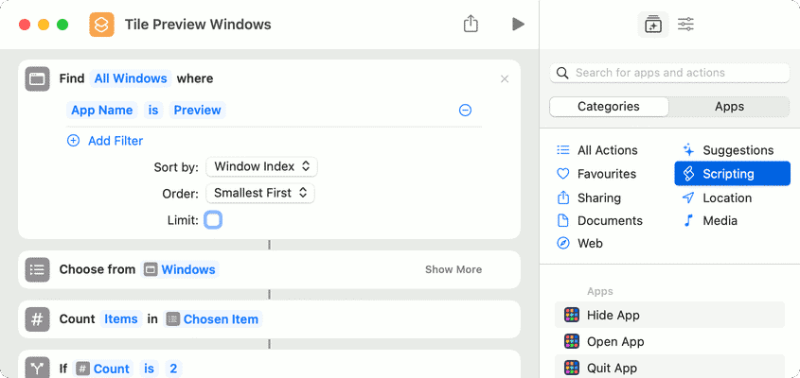Remove the Find Windows action
The image size is (800, 378).
click(505, 79)
